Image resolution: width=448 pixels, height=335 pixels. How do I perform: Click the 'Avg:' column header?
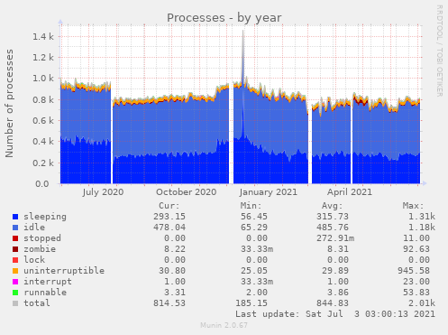tap(332, 206)
